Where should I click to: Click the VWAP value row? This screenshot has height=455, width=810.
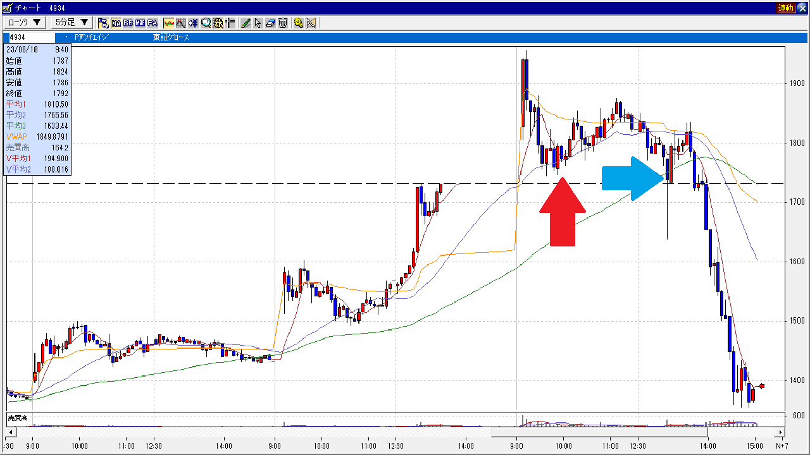tap(37, 136)
